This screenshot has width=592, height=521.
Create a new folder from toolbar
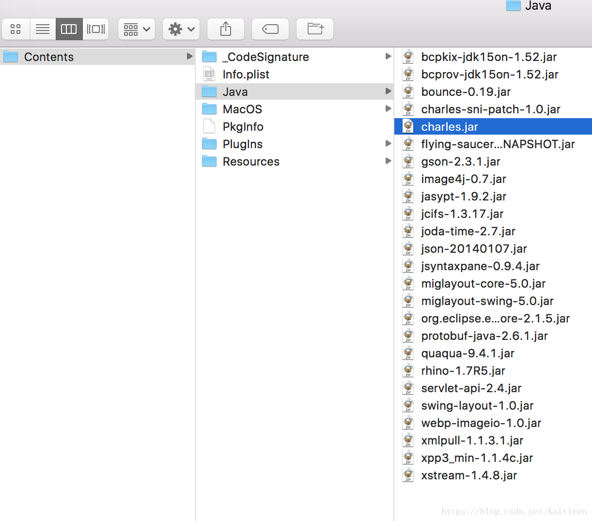click(315, 29)
